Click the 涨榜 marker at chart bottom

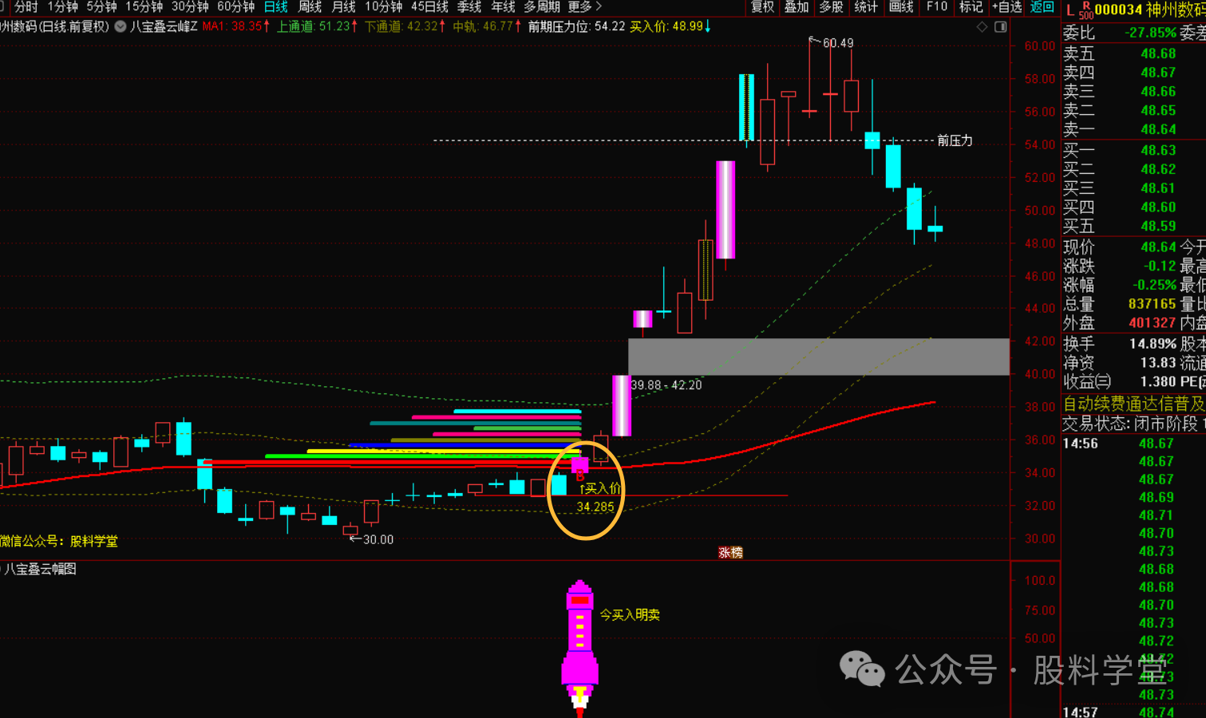click(x=730, y=552)
